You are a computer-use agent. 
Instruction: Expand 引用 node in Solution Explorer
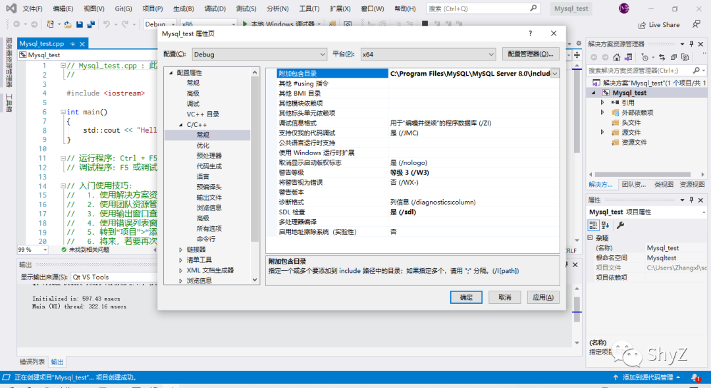[x=602, y=103]
